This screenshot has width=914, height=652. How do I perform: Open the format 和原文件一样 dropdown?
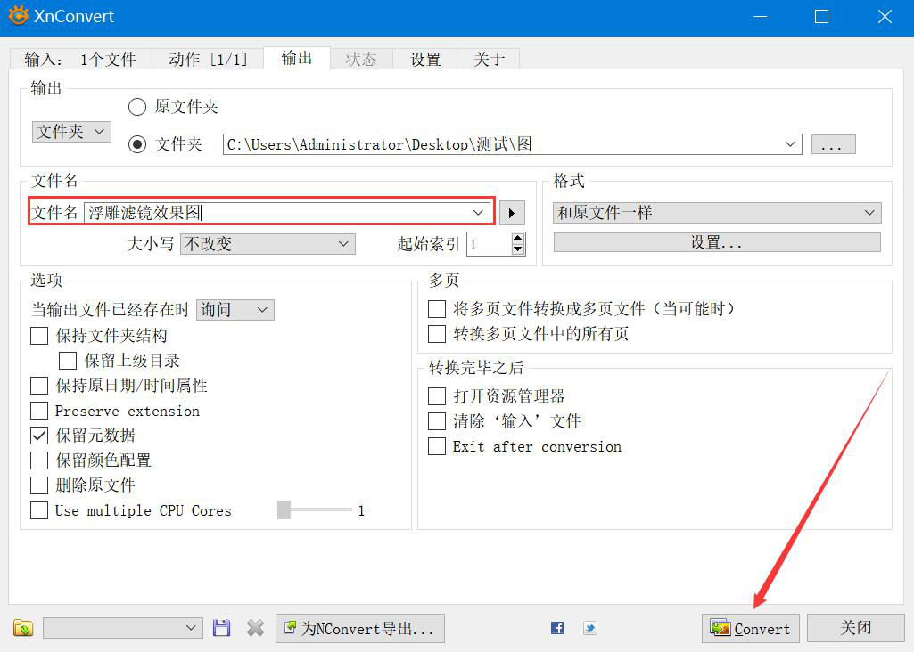[717, 213]
